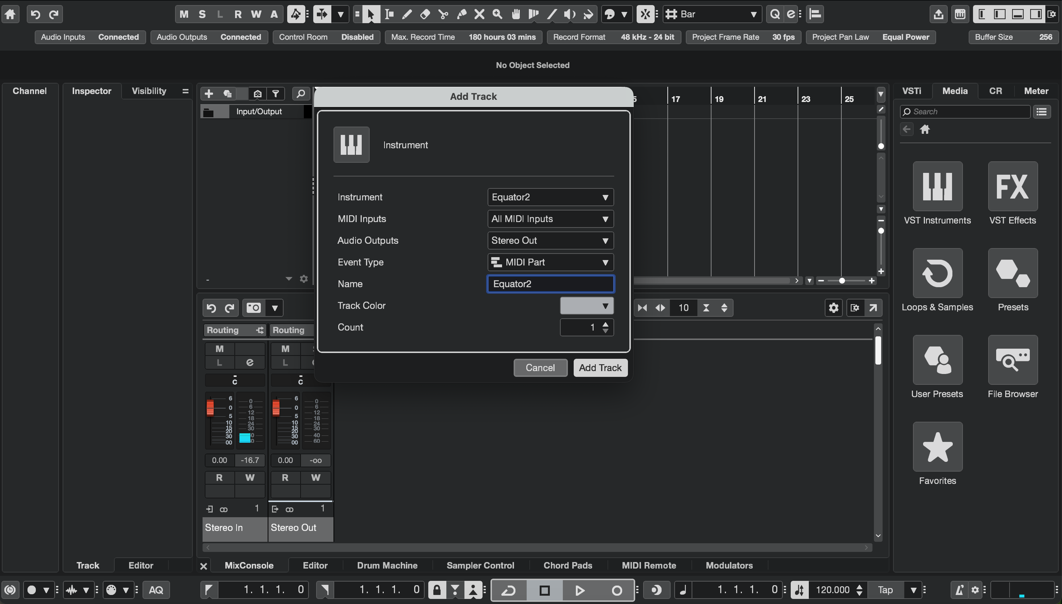The width and height of the screenshot is (1062, 604).
Task: Open the Track Color swatch picker
Action: coord(586,306)
